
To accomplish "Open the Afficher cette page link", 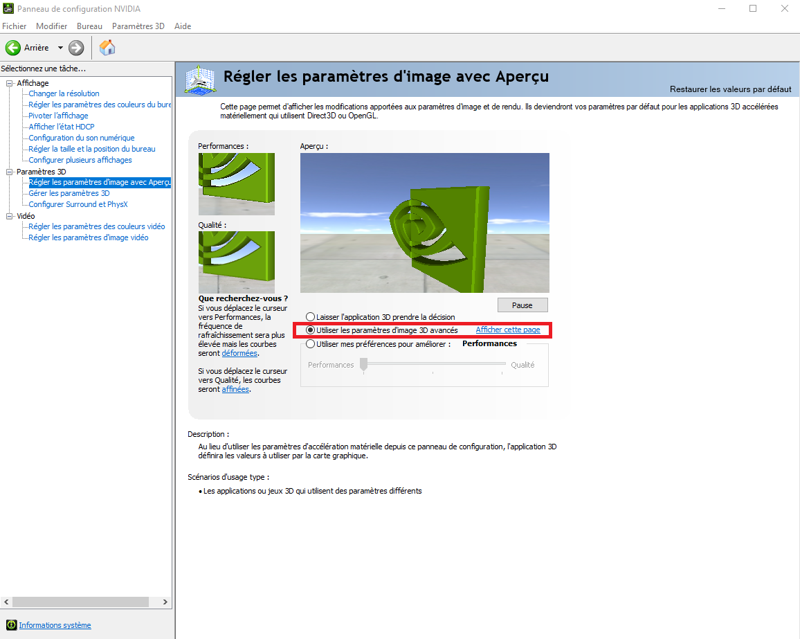I will (x=508, y=330).
